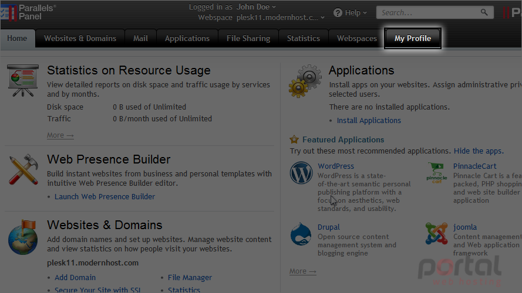Click the Featured Applications heading
This screenshot has width=522, height=293.
(343, 139)
